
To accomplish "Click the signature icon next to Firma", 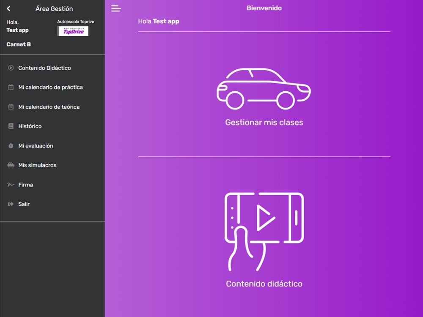I will (x=11, y=185).
